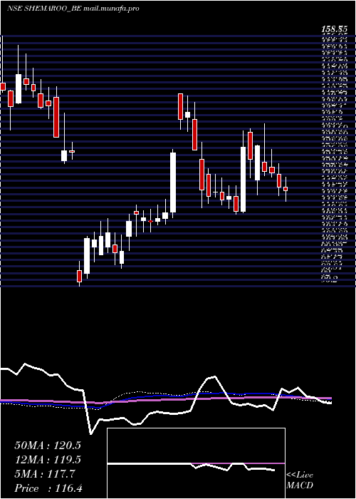Click the NSE SHEMAROO_BE chart title
Image resolution: width=356 pixels, height=499 pixels.
tap(73, 9)
